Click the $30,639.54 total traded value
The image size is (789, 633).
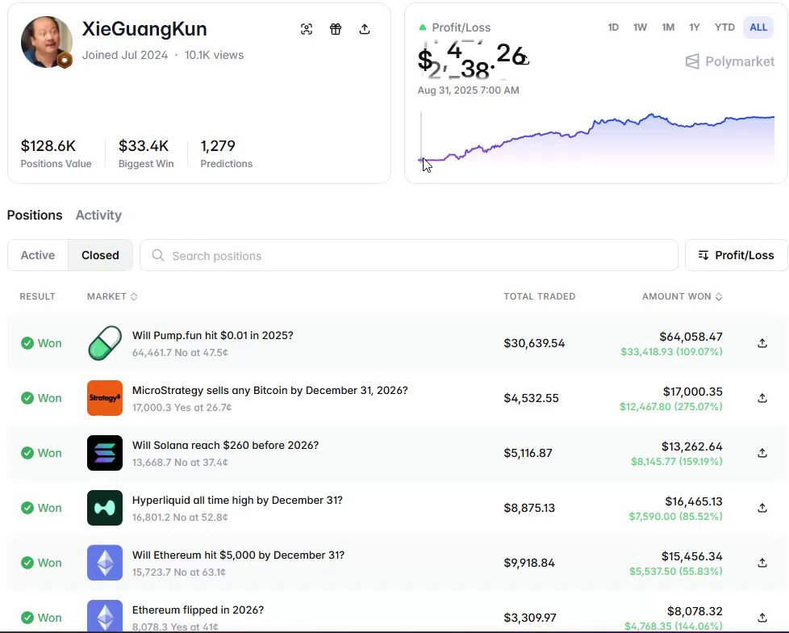pos(534,343)
